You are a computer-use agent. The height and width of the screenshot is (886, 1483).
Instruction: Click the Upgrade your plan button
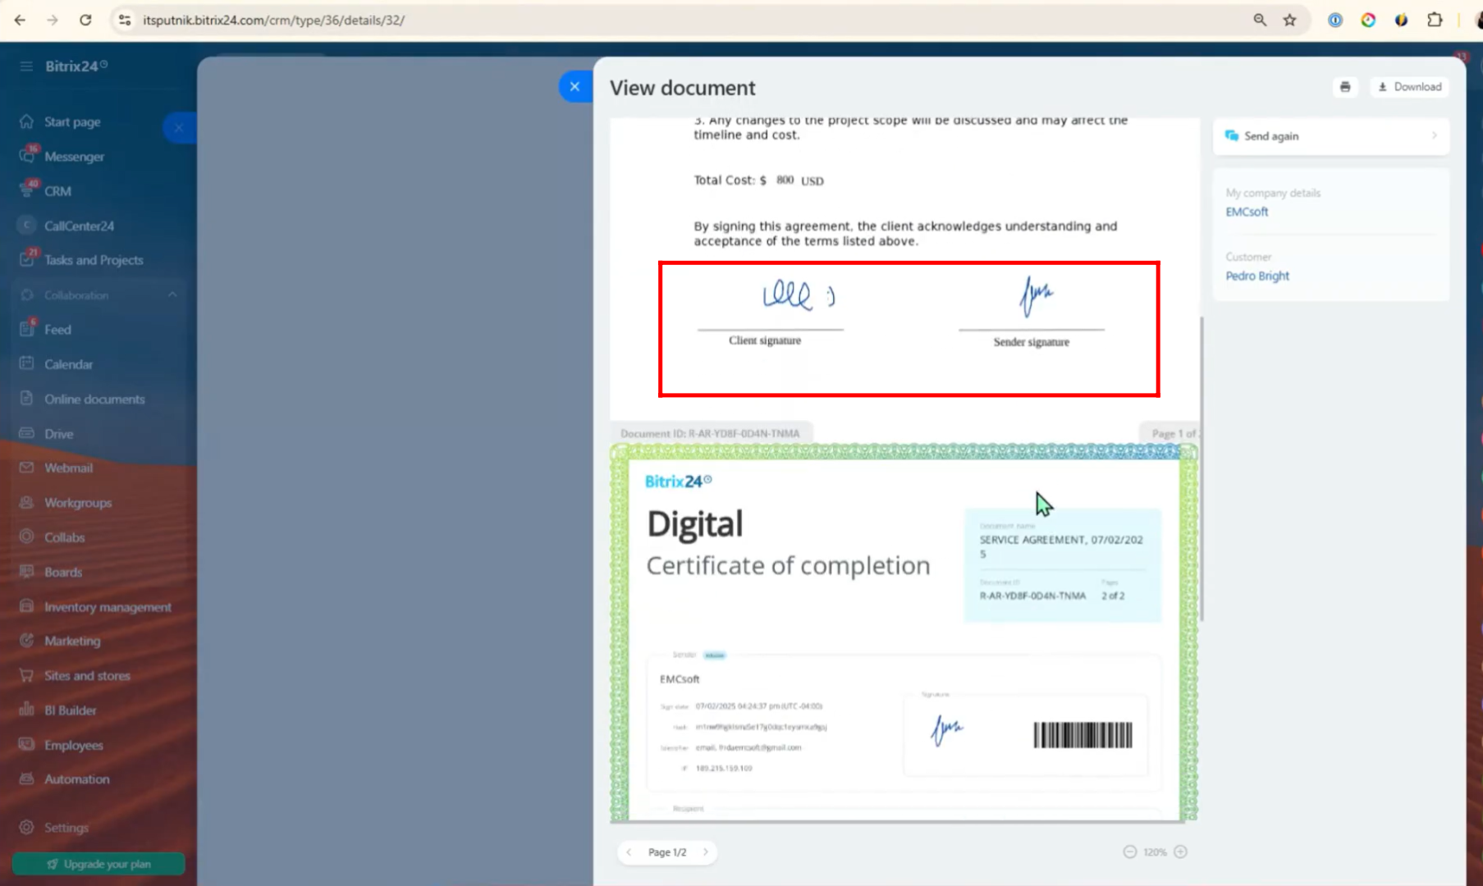tap(98, 864)
